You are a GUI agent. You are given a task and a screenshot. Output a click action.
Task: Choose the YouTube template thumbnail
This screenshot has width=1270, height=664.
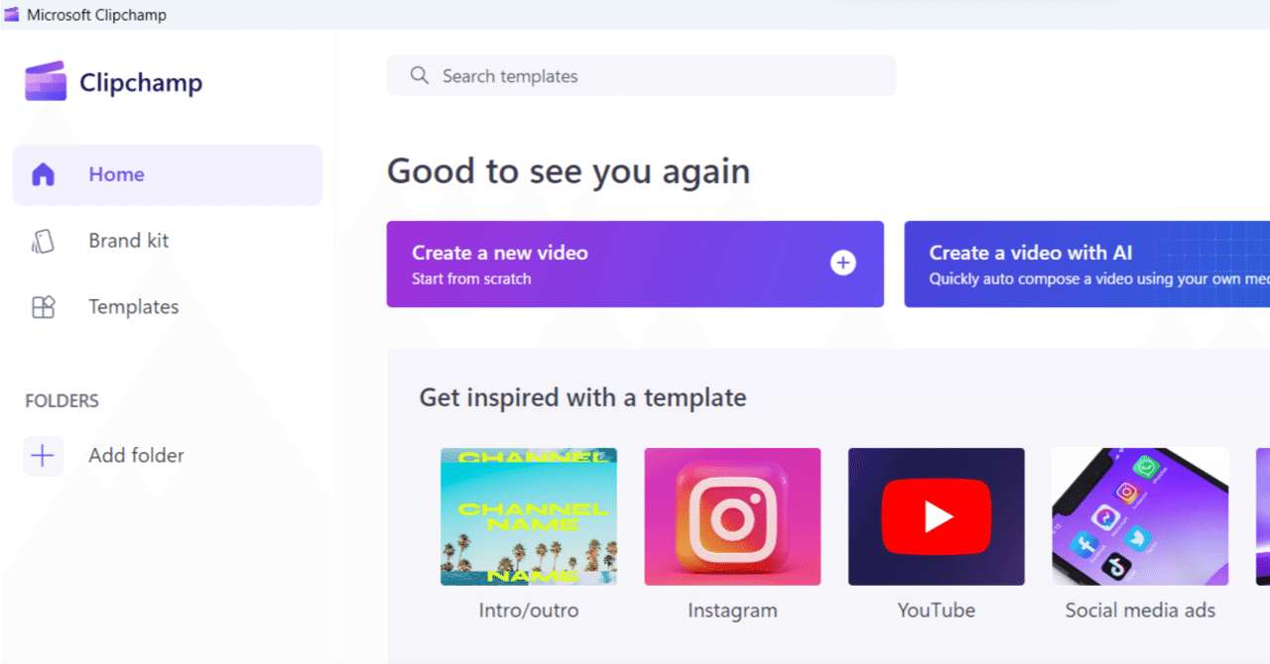936,516
